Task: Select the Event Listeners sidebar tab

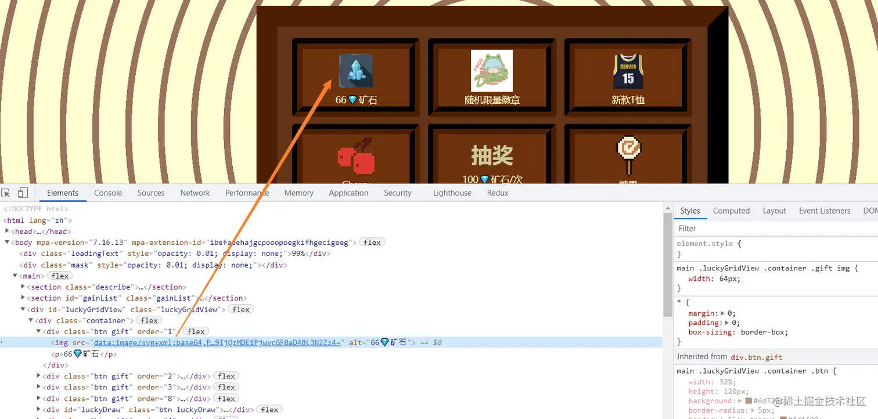Action: 825,211
